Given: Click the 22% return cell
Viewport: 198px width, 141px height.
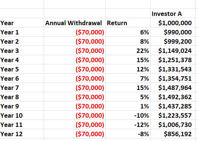Looking at the screenshot, I should [x=128, y=51].
